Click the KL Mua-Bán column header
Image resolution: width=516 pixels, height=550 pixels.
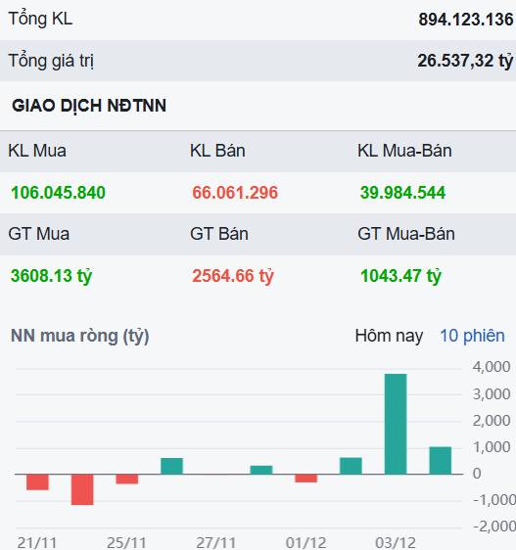pyautogui.click(x=404, y=151)
